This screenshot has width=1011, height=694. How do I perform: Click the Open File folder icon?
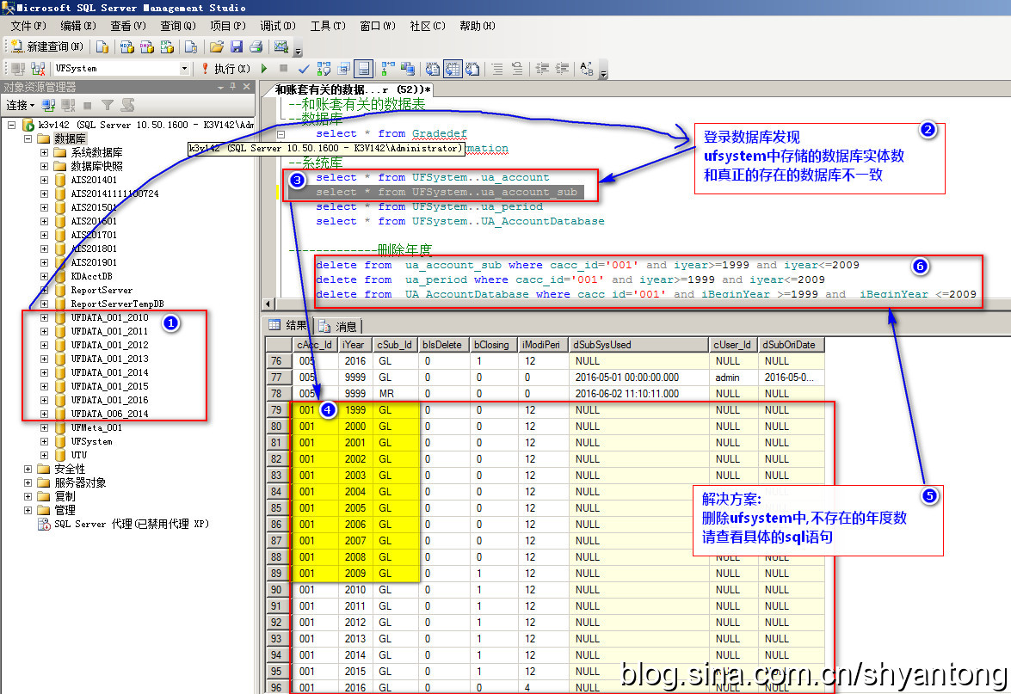point(217,46)
